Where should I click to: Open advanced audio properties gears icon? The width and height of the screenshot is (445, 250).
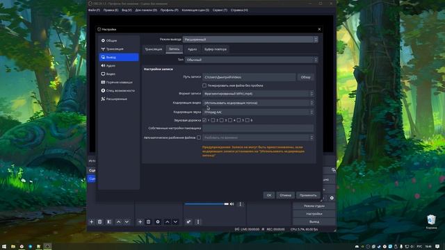coord(188,222)
